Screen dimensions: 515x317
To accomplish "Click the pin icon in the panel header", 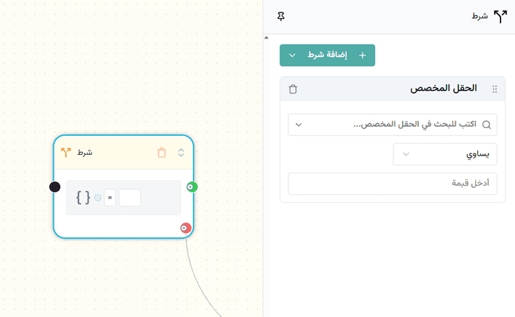I will point(281,16).
